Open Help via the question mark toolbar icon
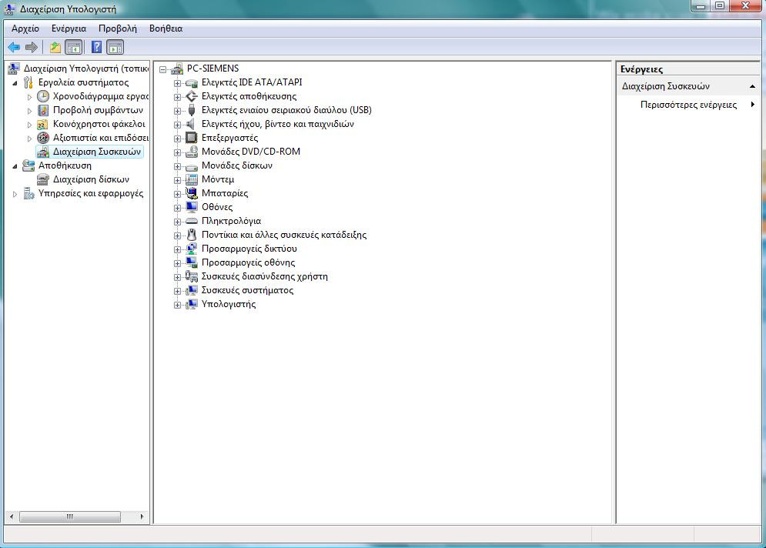This screenshot has height=548, width=766. click(x=97, y=48)
